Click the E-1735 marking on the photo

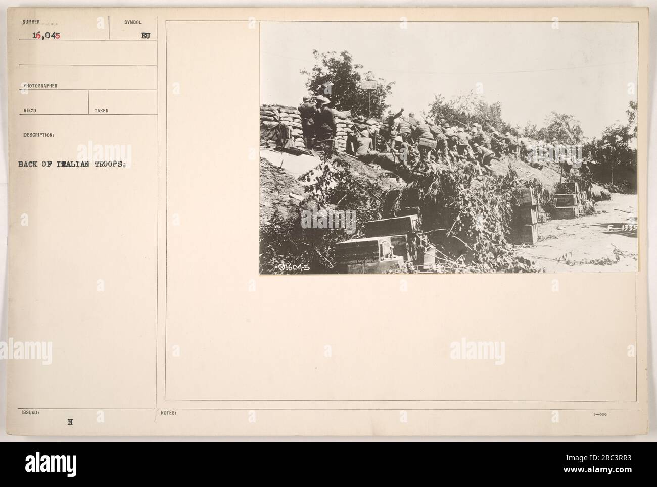click(622, 228)
